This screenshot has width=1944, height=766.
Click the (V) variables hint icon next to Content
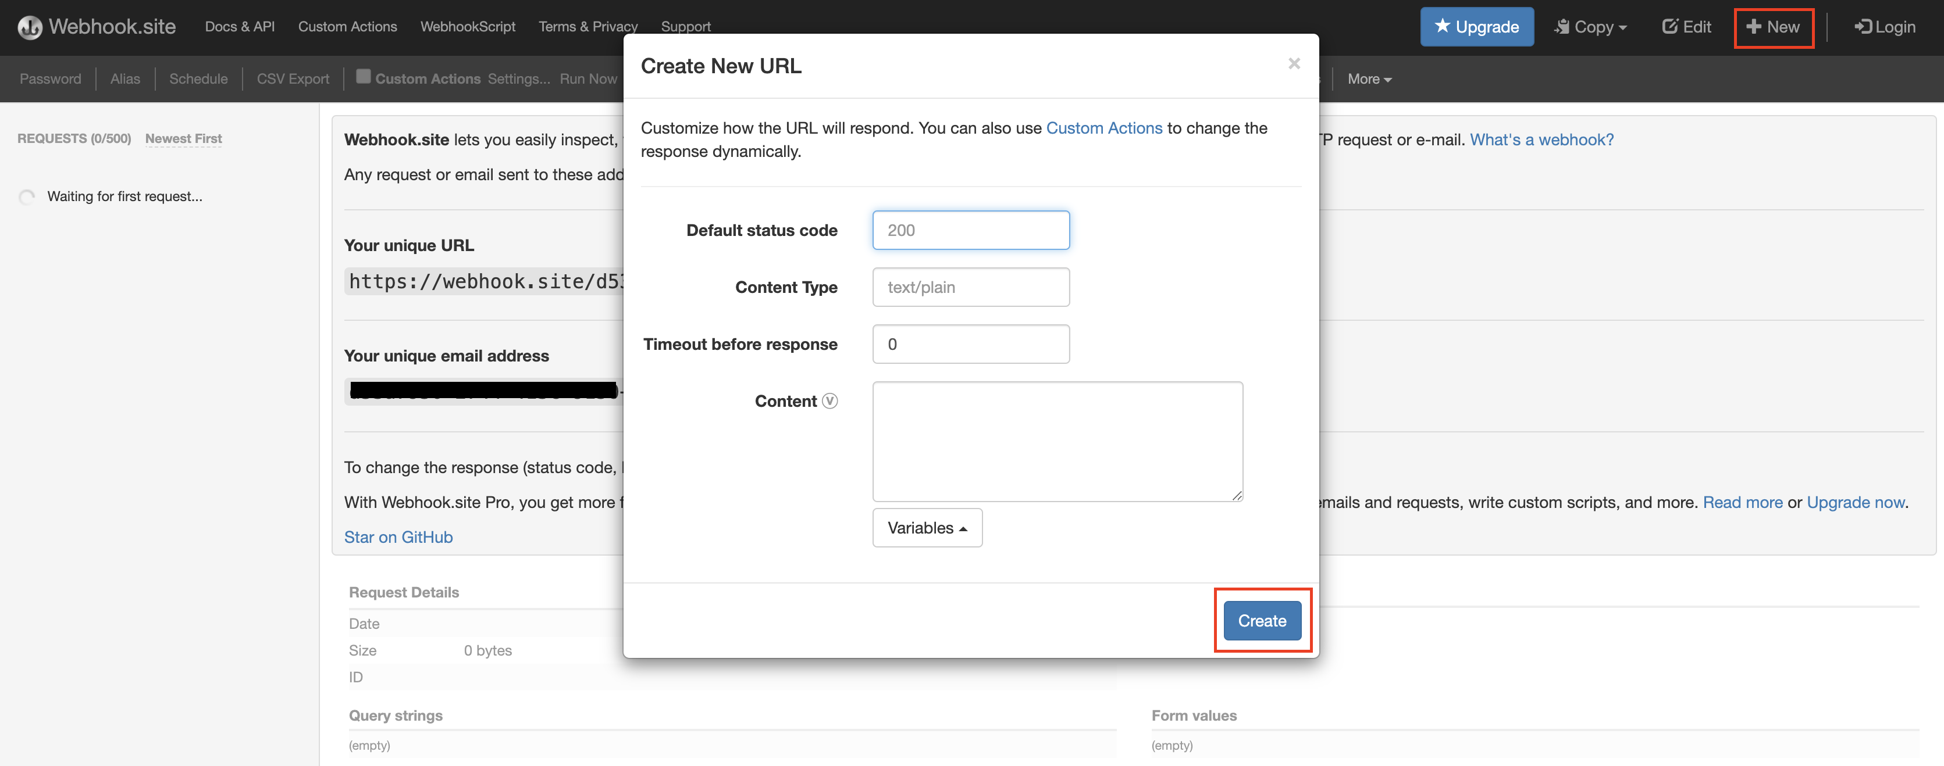point(830,402)
